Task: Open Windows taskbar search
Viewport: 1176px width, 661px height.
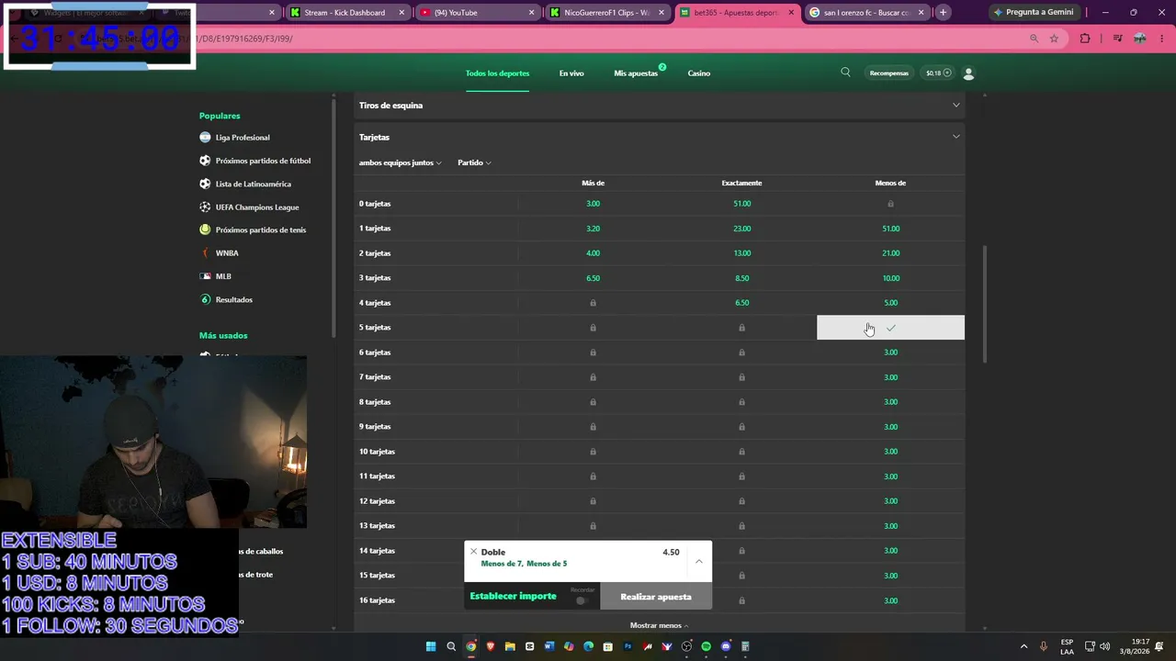Action: pyautogui.click(x=451, y=646)
